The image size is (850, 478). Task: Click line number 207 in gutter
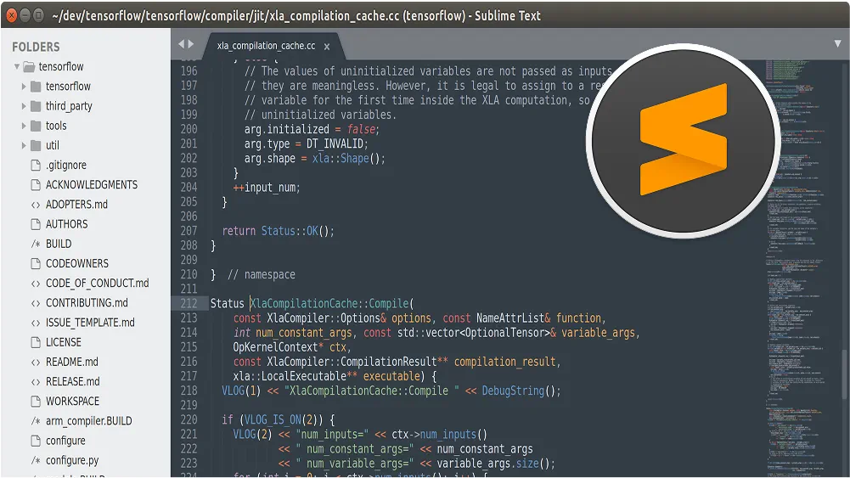(x=189, y=231)
